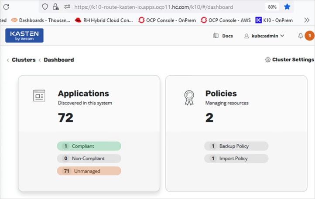Filter by 0 Non-Compliant applications
Screen dimensions: 315x199
pos(89,159)
